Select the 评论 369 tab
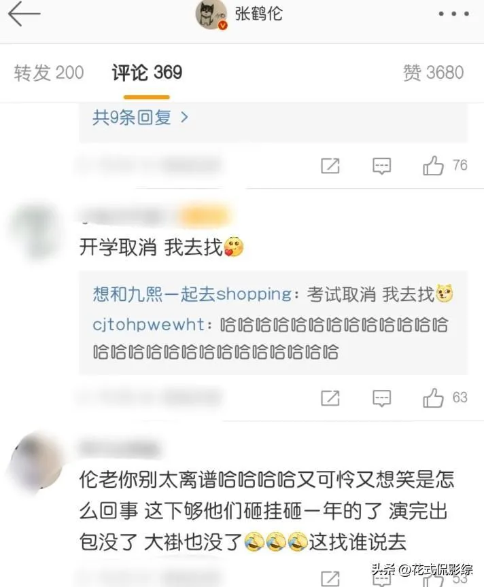Image resolution: width=484 pixels, height=587 pixels. pos(147,73)
